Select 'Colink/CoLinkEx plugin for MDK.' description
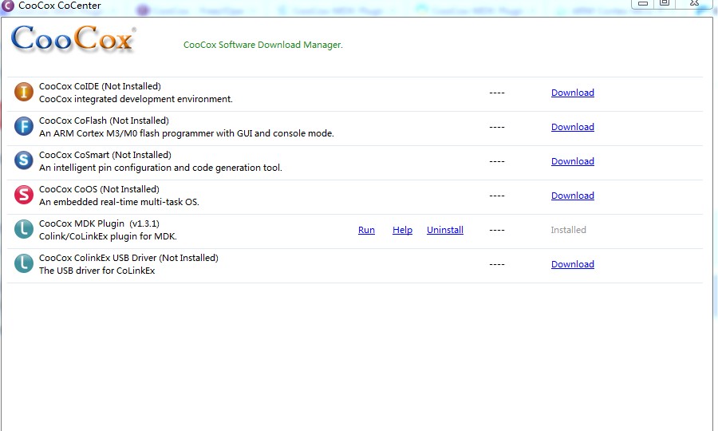The width and height of the screenshot is (718, 431). pos(108,236)
